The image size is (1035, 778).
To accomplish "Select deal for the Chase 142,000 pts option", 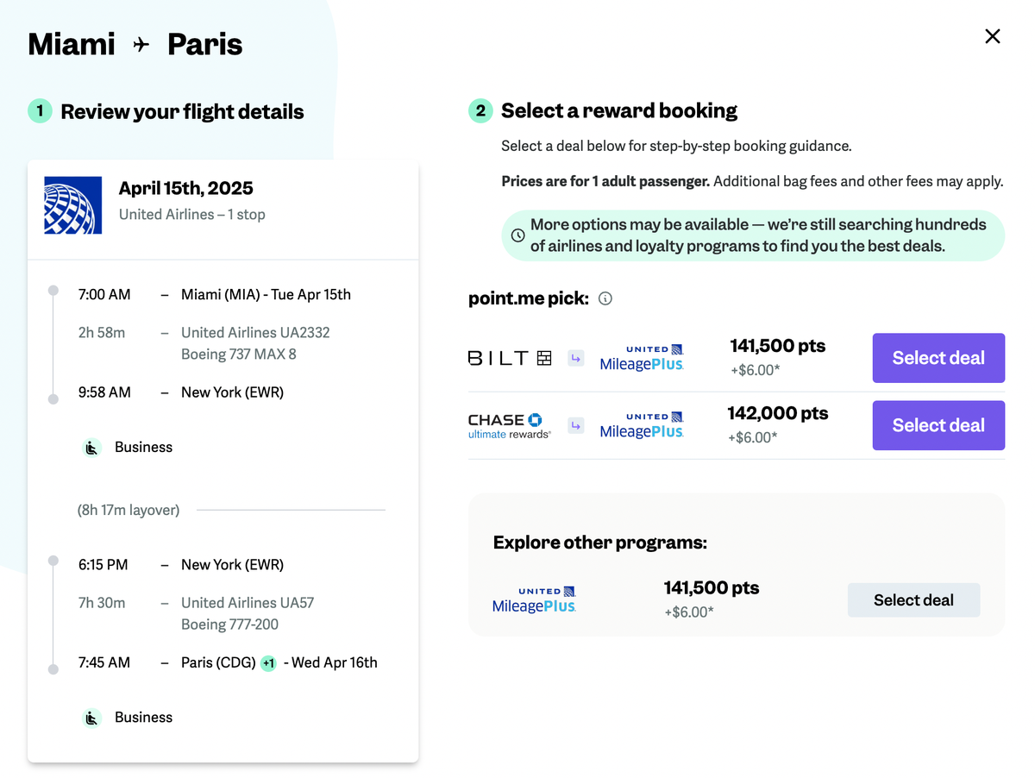I will (938, 424).
